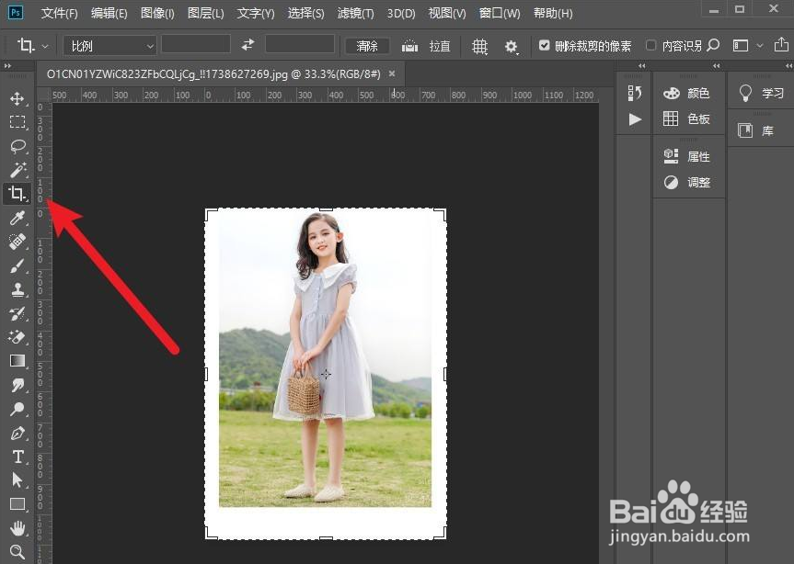Screen dimensions: 794x564
Task: Open the Learn panel
Action: [761, 93]
